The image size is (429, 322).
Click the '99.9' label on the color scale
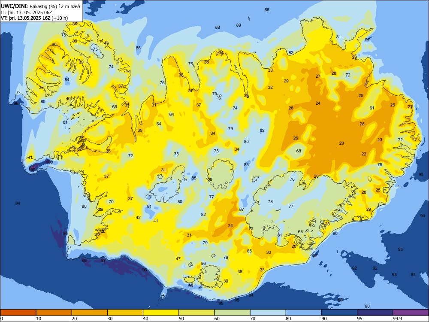397,319
